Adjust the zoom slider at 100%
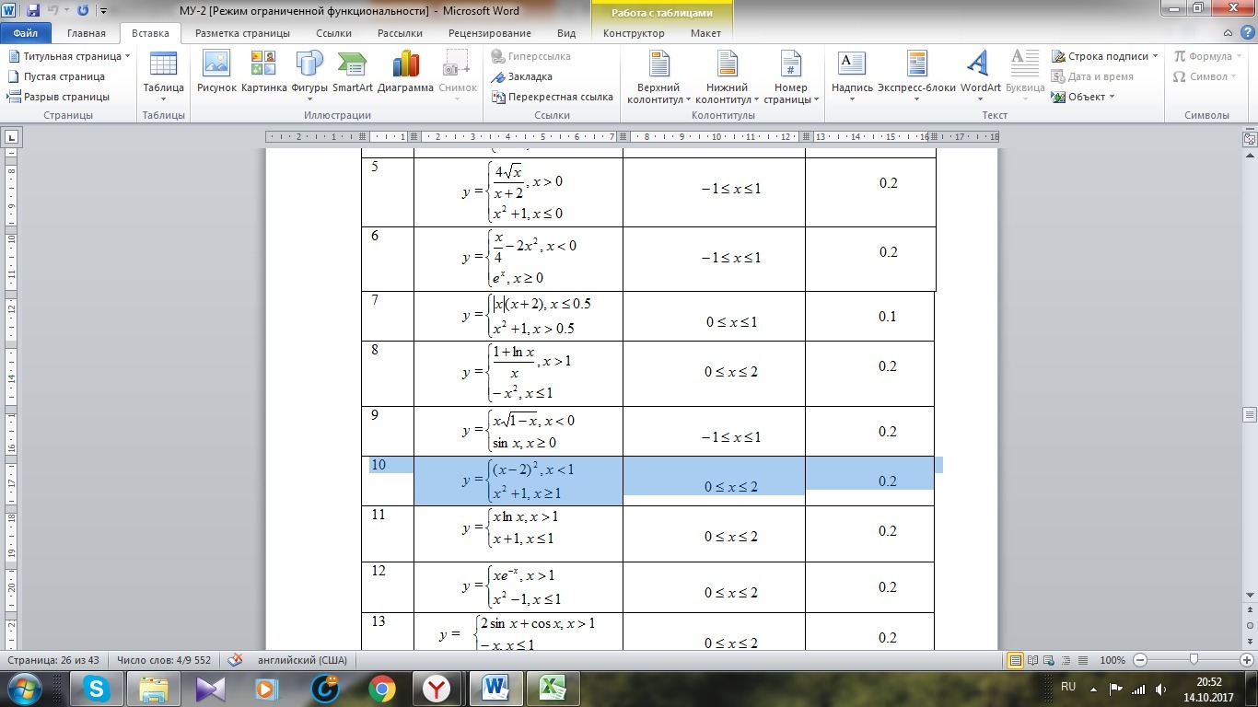This screenshot has width=1258, height=707. pos(1194,660)
